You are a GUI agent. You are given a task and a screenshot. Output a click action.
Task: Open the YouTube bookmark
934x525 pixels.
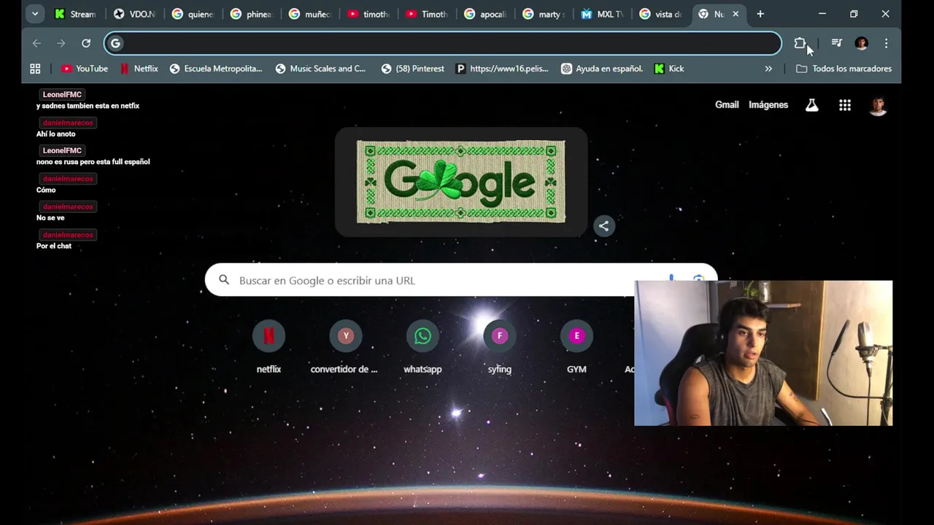click(x=85, y=69)
